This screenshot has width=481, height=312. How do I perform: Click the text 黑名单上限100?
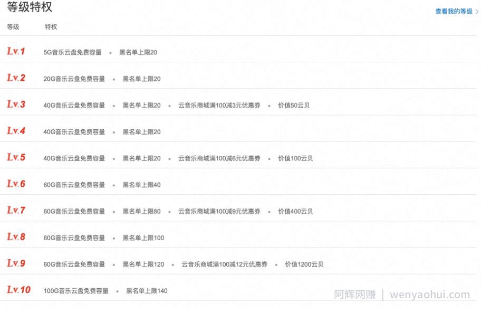click(143, 238)
